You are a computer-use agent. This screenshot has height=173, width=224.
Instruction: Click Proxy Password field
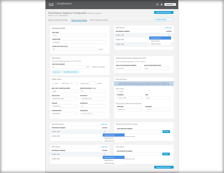point(158,110)
